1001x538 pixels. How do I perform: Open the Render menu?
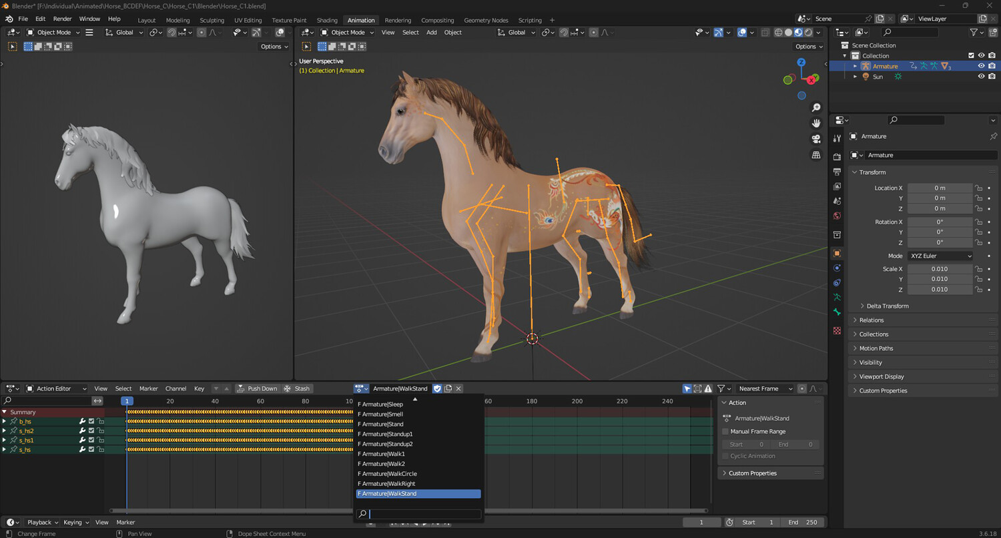point(62,19)
